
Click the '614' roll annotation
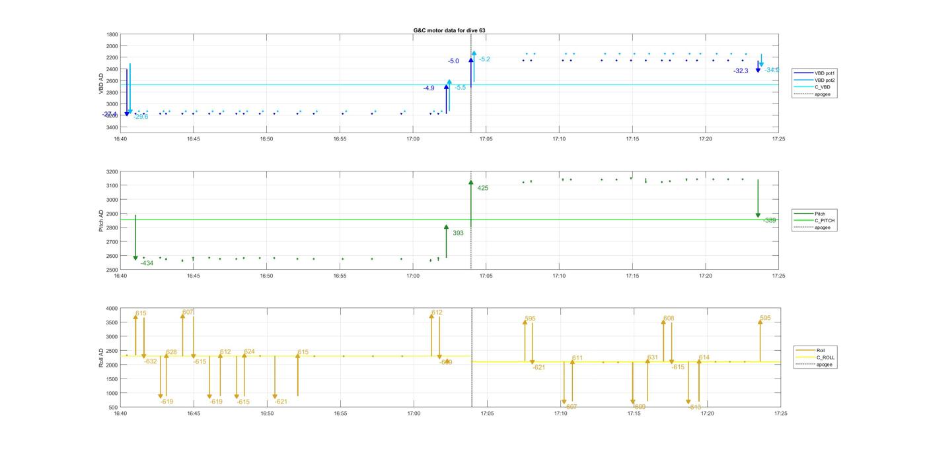click(704, 357)
